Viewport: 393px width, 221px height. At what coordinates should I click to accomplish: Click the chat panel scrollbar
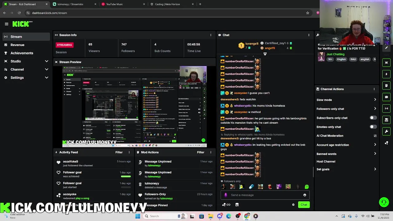point(313,172)
